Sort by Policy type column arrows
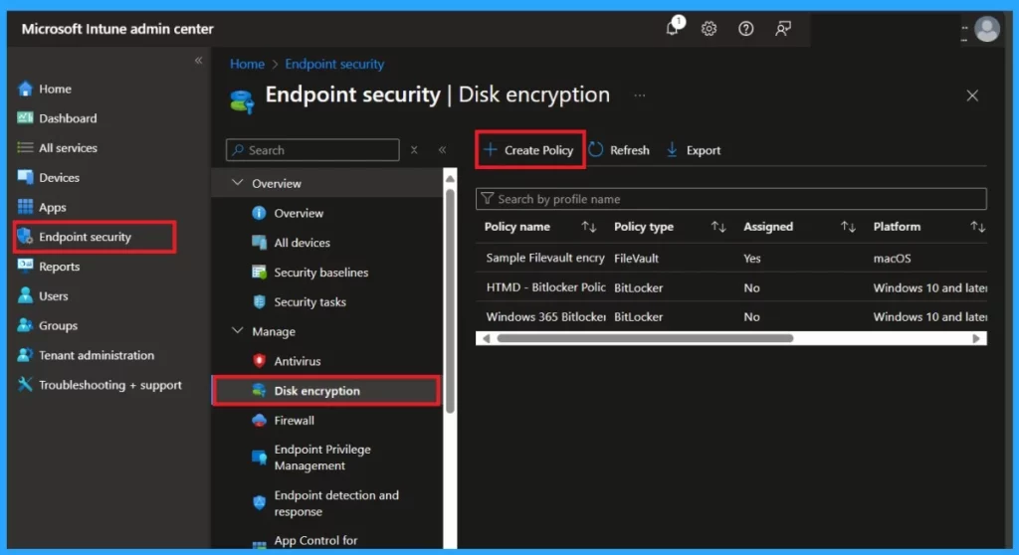This screenshot has width=1019, height=555. pos(718,226)
